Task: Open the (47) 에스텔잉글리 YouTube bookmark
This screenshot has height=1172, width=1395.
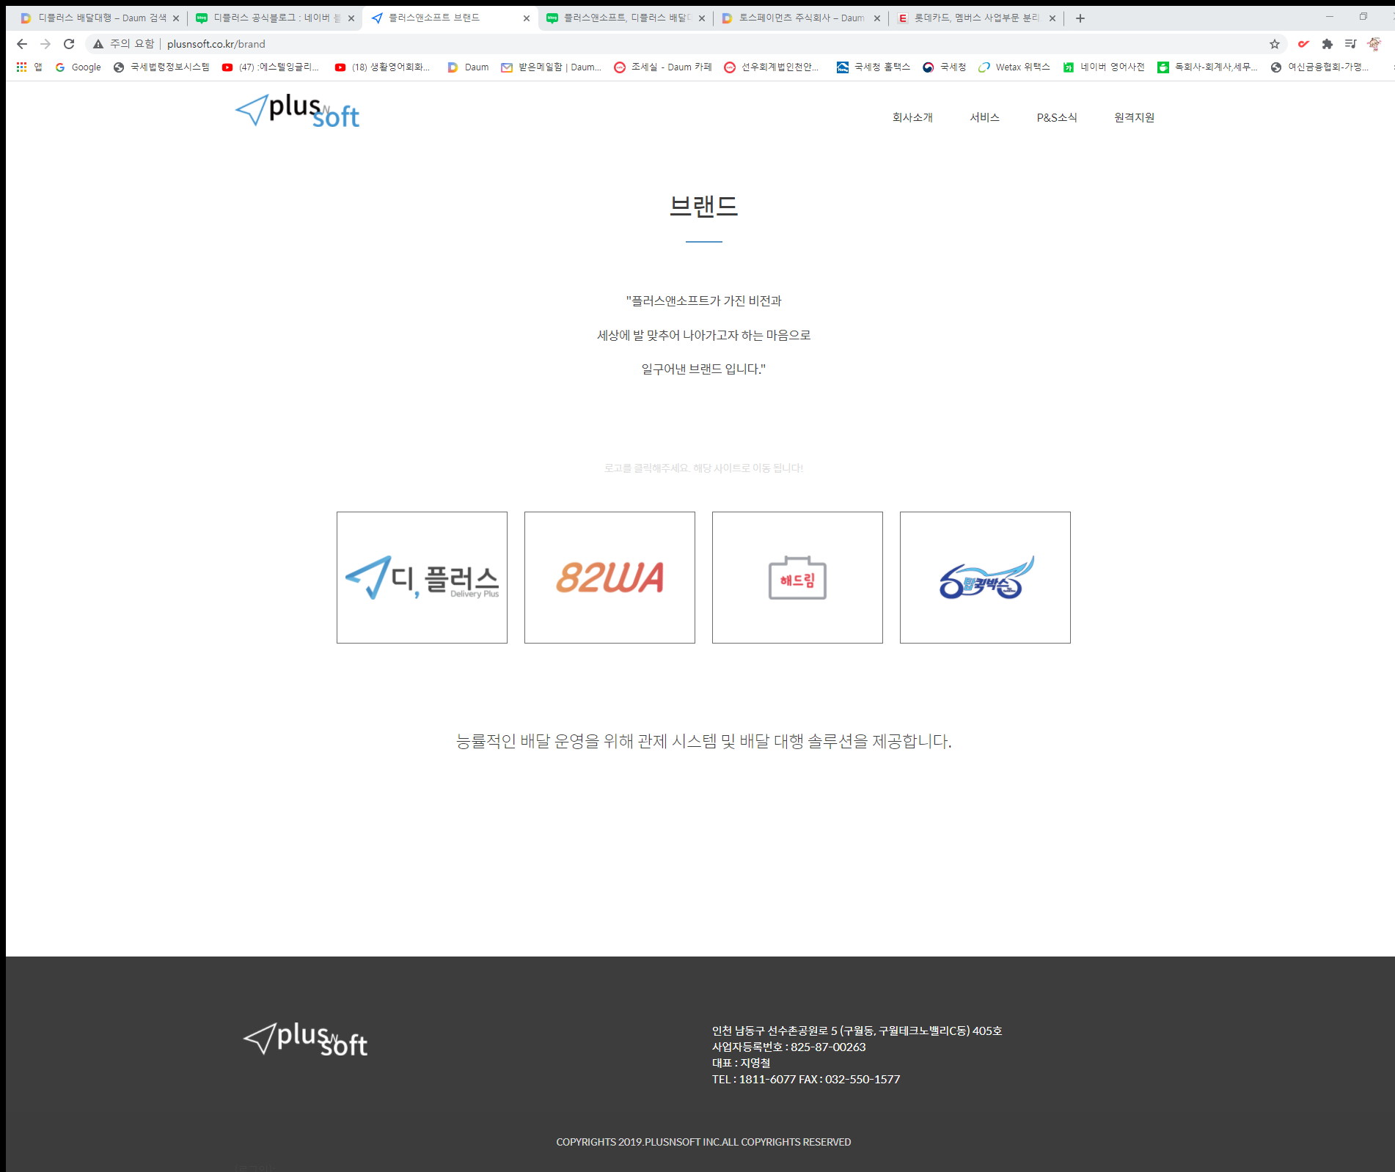Action: click(271, 67)
